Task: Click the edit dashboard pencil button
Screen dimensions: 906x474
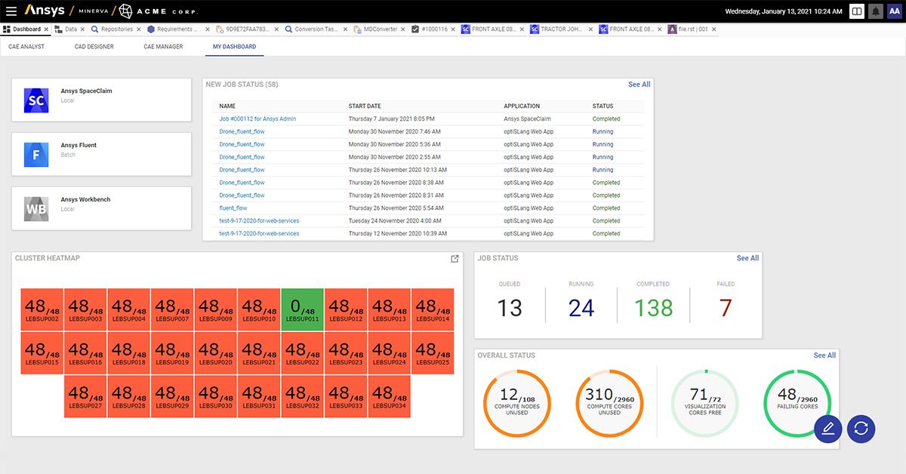Action: (828, 429)
